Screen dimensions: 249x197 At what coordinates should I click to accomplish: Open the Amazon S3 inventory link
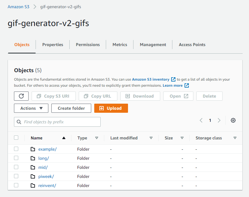point(151,79)
